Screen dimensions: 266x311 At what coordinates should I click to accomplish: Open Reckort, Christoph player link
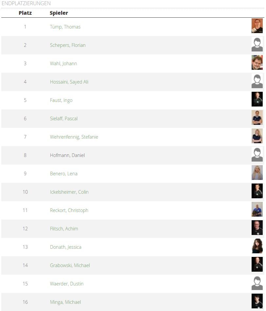point(69,210)
